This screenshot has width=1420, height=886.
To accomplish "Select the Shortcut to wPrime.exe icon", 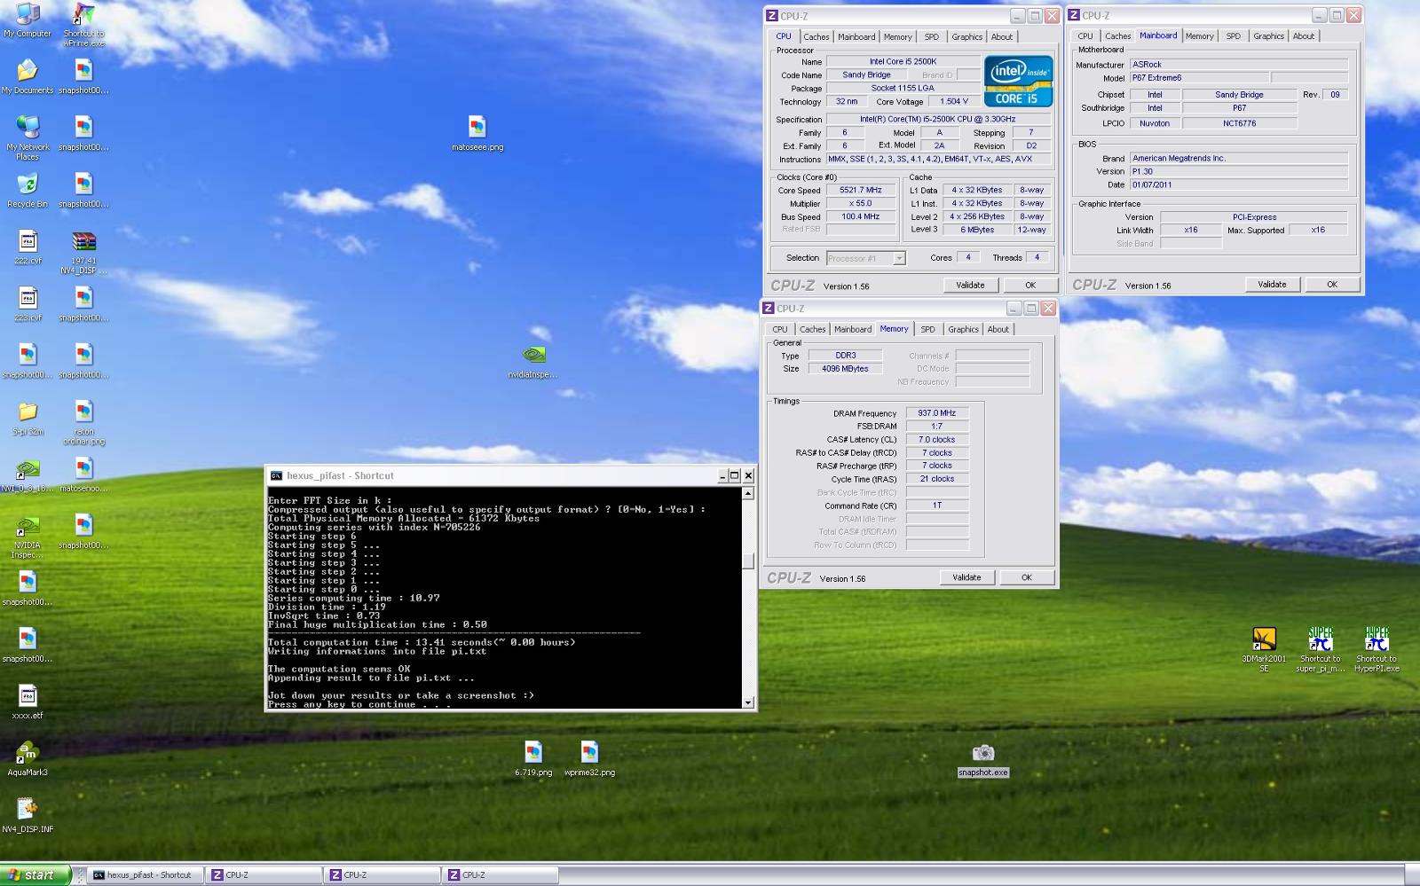I will coord(83,25).
